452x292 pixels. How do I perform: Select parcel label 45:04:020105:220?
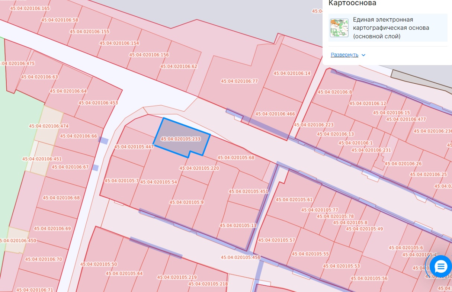pos(199,168)
